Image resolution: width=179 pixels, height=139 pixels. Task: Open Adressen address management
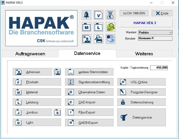pyautogui.click(x=32, y=72)
